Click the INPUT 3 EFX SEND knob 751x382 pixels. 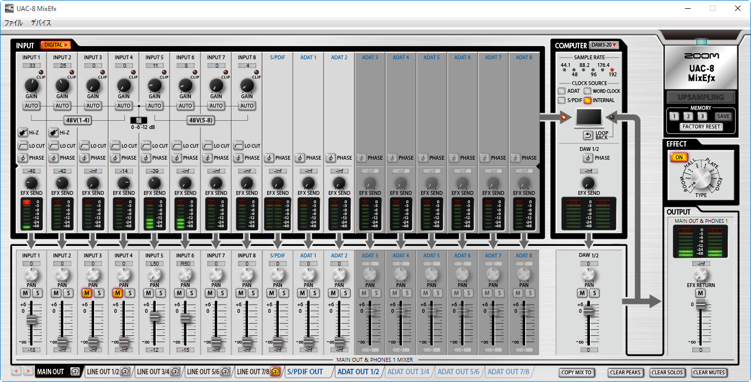tap(93, 183)
